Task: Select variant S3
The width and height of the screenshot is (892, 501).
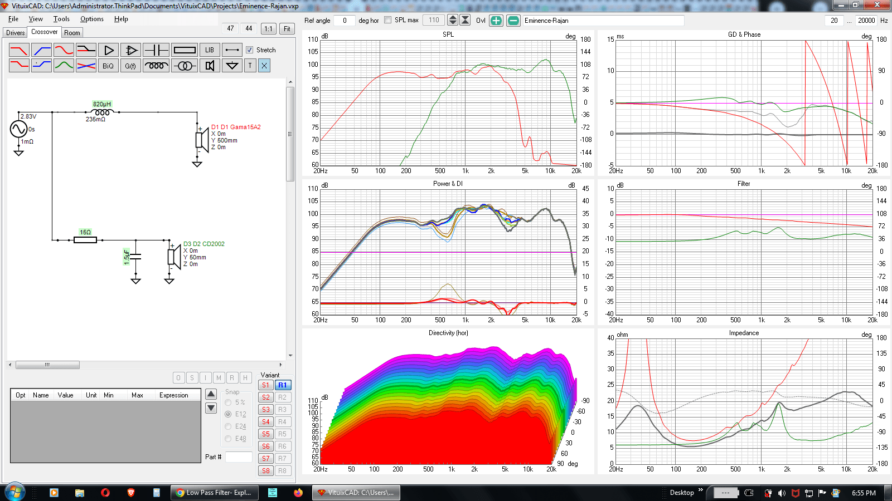Action: click(x=266, y=410)
